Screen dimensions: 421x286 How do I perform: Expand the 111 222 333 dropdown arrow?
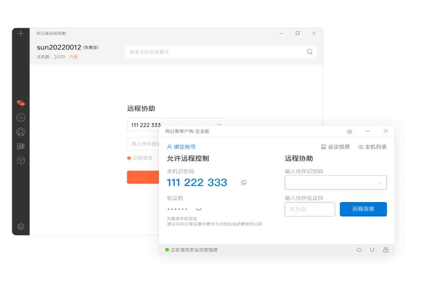click(x=220, y=125)
